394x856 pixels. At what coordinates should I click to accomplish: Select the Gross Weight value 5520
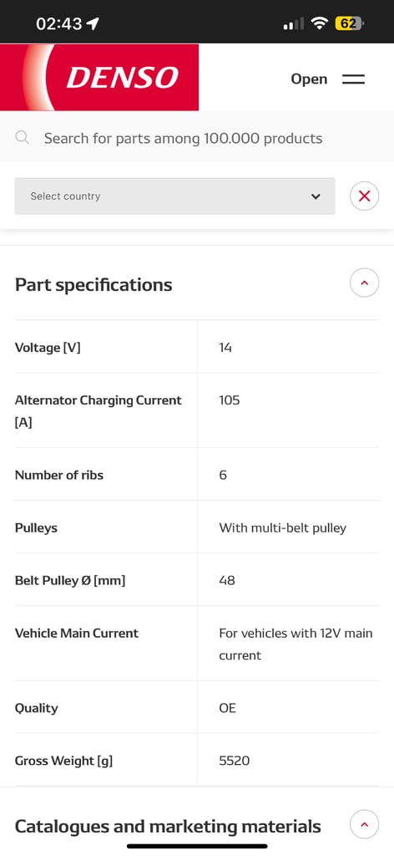(235, 761)
